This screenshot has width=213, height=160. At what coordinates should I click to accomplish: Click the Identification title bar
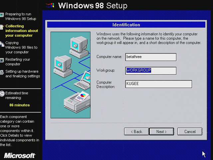coord(126,25)
